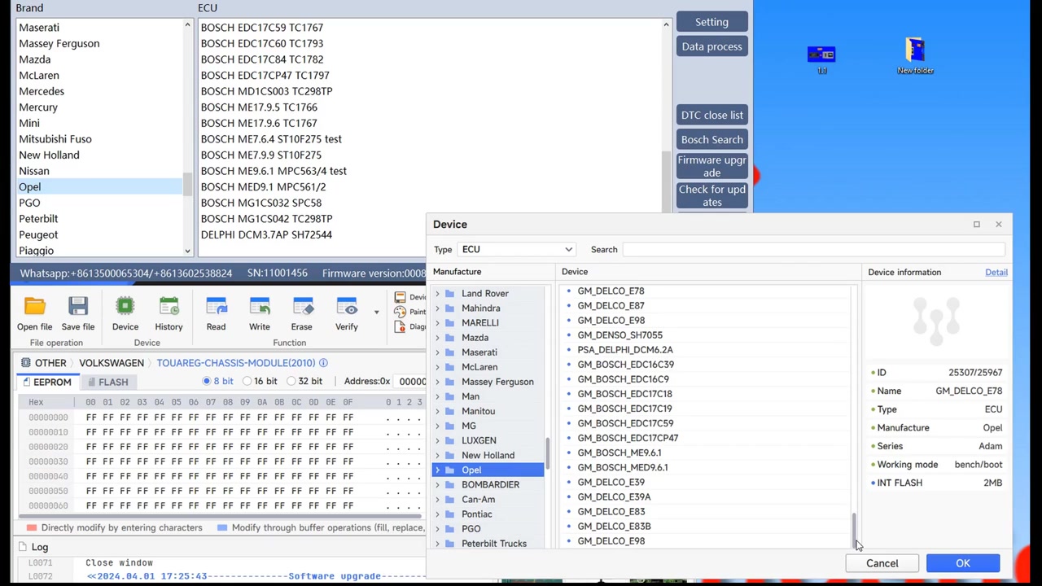Select the 8 bit radio button
The height and width of the screenshot is (586, 1042).
(207, 381)
